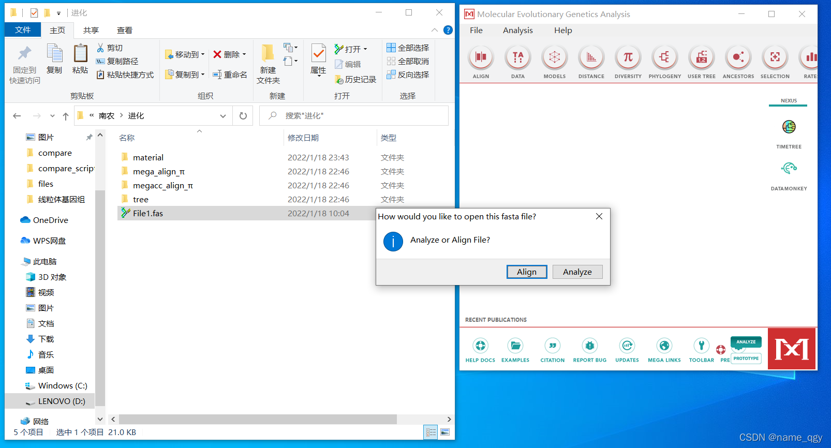Image resolution: width=831 pixels, height=448 pixels.
Task: Open the EXAMPLES folder icon
Action: 515,346
